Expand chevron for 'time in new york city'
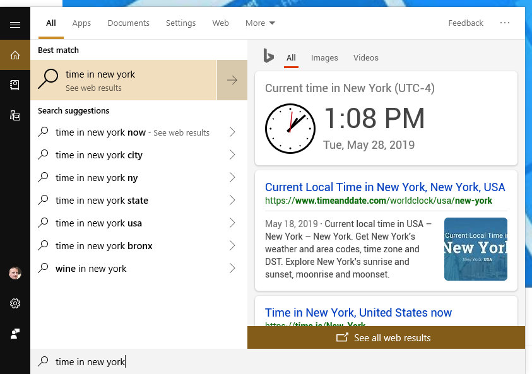The height and width of the screenshot is (374, 532). pos(232,155)
